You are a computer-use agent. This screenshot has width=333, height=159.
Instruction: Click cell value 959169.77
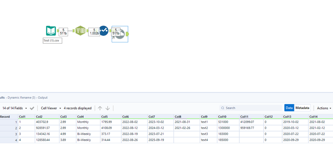coord(252,128)
